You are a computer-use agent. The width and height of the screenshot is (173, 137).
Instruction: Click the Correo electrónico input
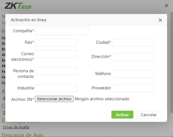56,54
